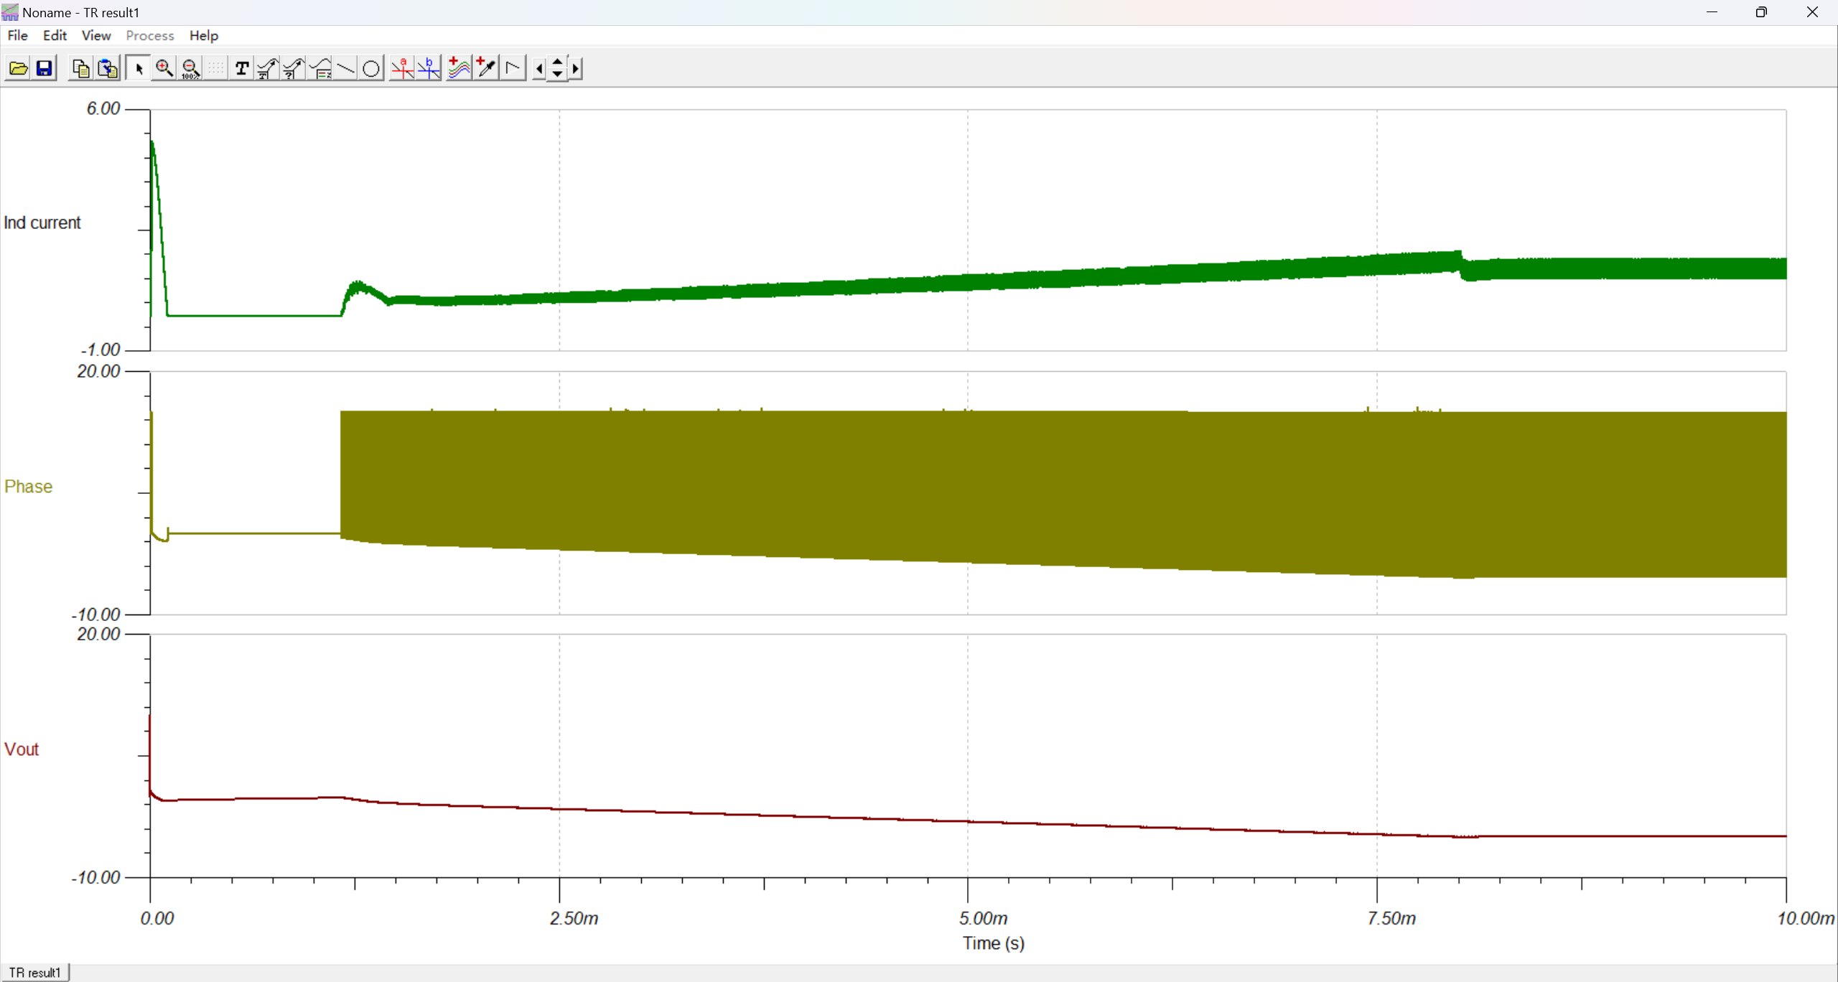Use the curve identify question-mark tool
This screenshot has height=982, width=1838.
coord(294,68)
